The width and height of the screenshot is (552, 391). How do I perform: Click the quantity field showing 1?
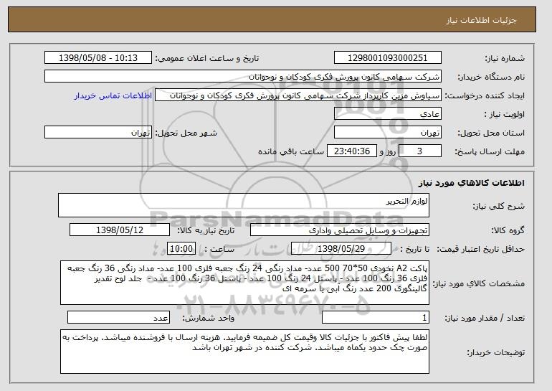(x=376, y=317)
